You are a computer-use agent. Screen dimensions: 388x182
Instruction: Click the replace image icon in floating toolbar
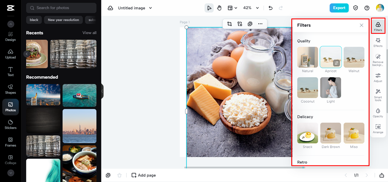pyautogui.click(x=240, y=24)
